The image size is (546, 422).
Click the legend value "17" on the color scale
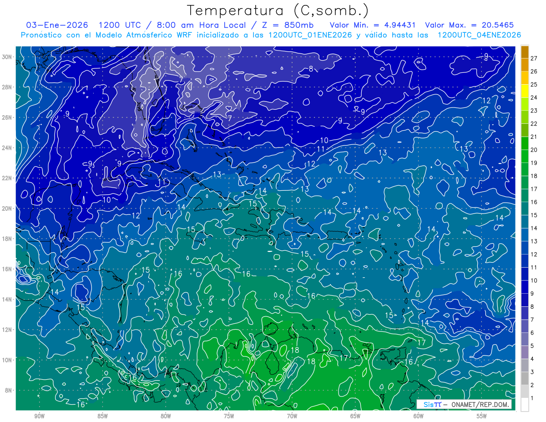pos(534,189)
